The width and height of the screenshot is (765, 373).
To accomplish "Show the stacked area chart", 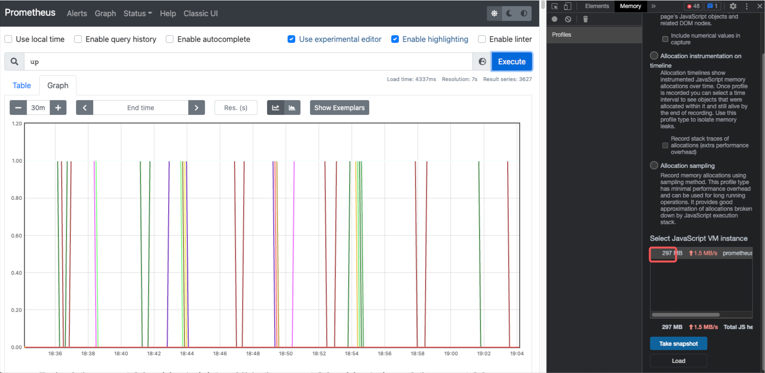I will (x=292, y=108).
